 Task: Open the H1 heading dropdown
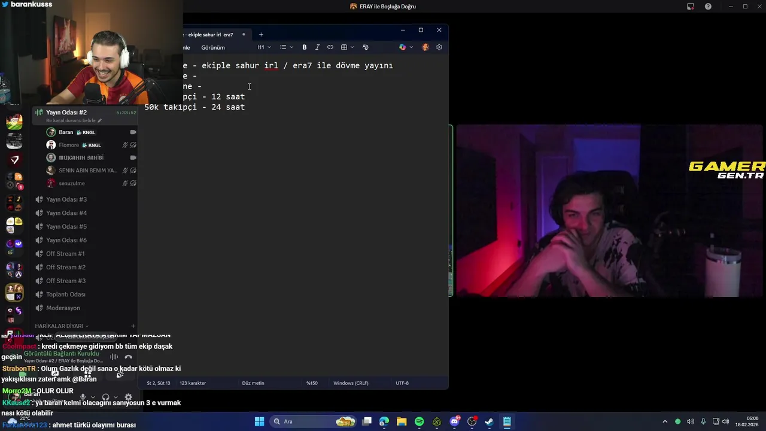click(264, 47)
